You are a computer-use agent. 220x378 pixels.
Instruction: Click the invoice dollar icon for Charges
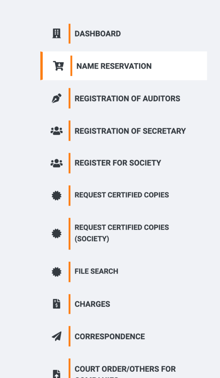[57, 304]
